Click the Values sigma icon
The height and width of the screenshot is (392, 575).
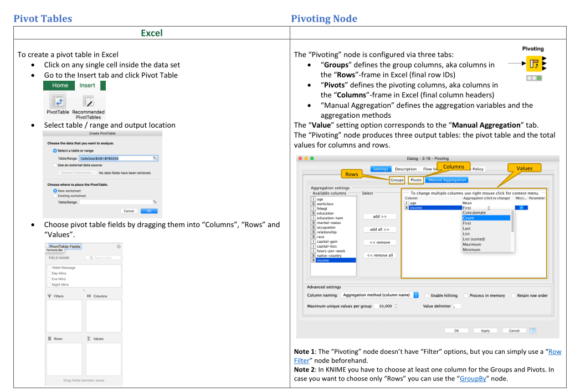pos(89,338)
